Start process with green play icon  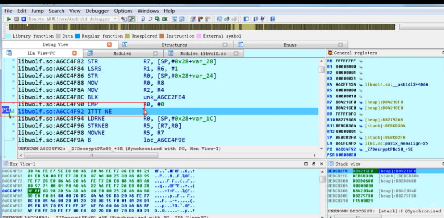click(x=9, y=19)
